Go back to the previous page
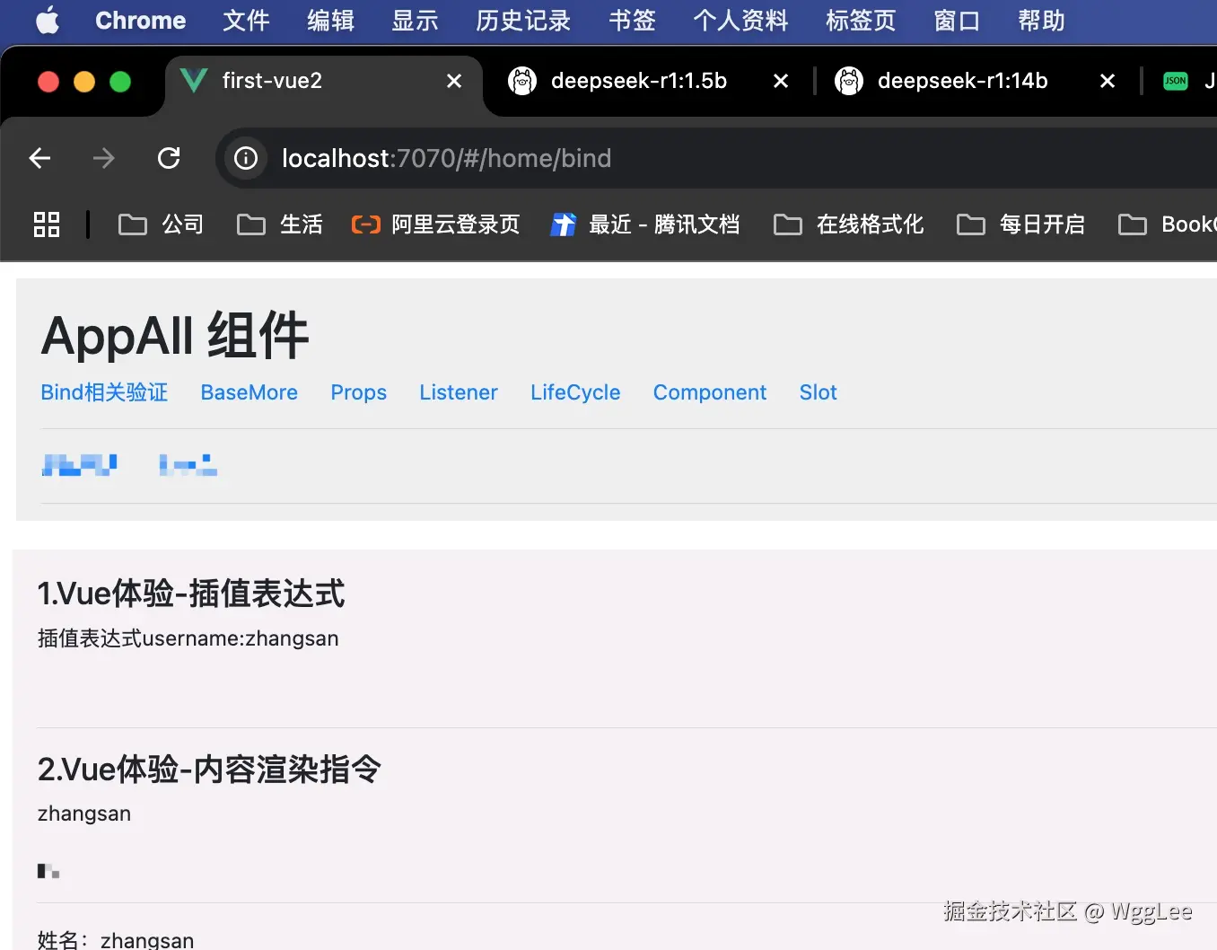 (39, 158)
